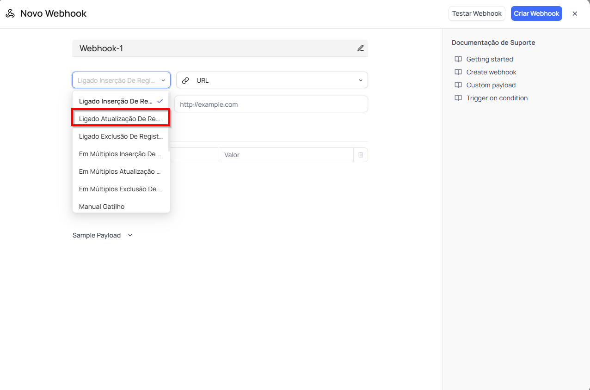Click the Valor header input field
This screenshot has height=390, width=590.
point(286,155)
